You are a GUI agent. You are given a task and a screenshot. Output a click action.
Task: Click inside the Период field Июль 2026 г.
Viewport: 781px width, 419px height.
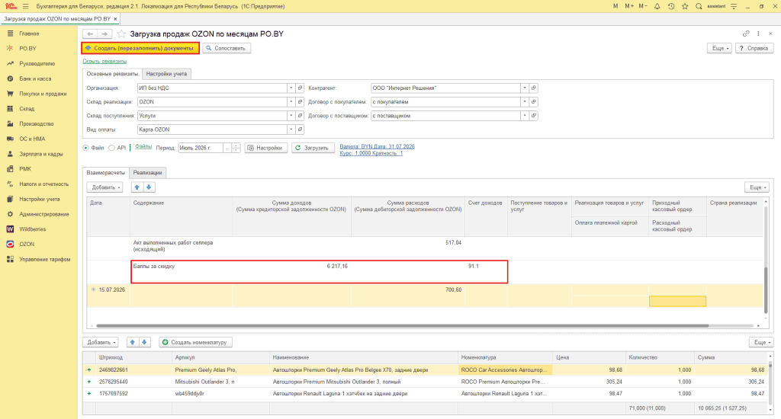tap(201, 148)
